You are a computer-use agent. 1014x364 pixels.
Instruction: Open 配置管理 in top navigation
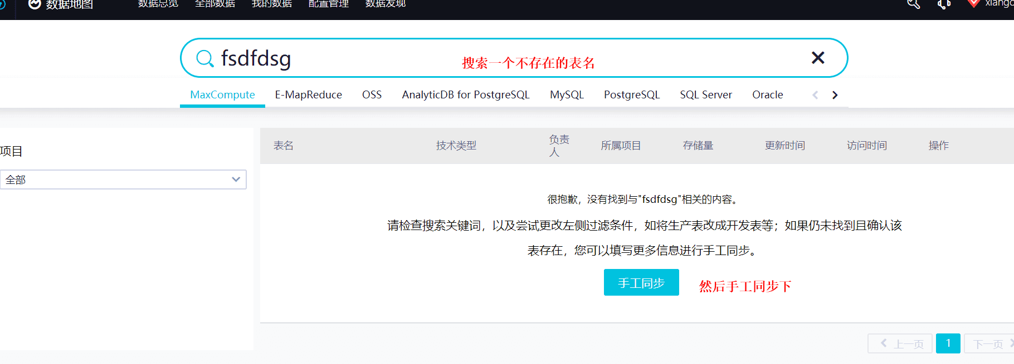[x=329, y=3]
